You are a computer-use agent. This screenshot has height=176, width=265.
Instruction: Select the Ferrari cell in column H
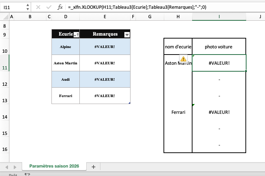click(178, 112)
